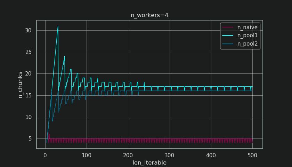Screen dimensions: 292x167
Task: Click the y-axis tick label 30
Action: [29, 30]
